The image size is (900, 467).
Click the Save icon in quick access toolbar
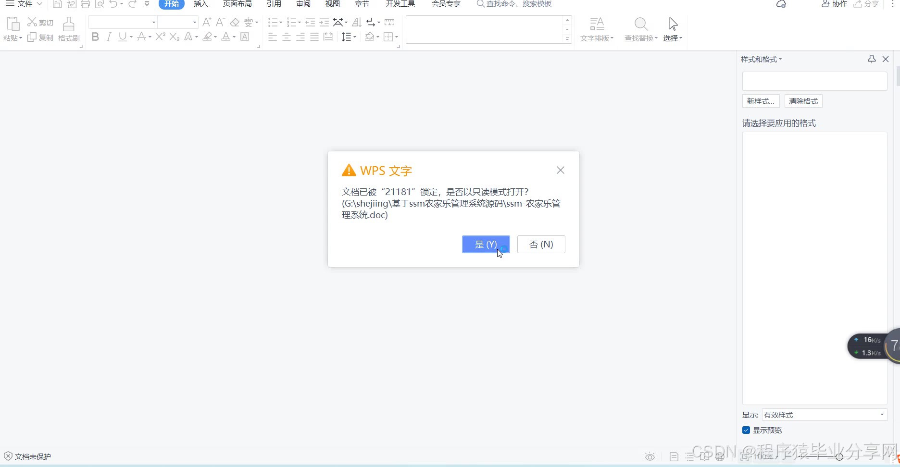(57, 4)
